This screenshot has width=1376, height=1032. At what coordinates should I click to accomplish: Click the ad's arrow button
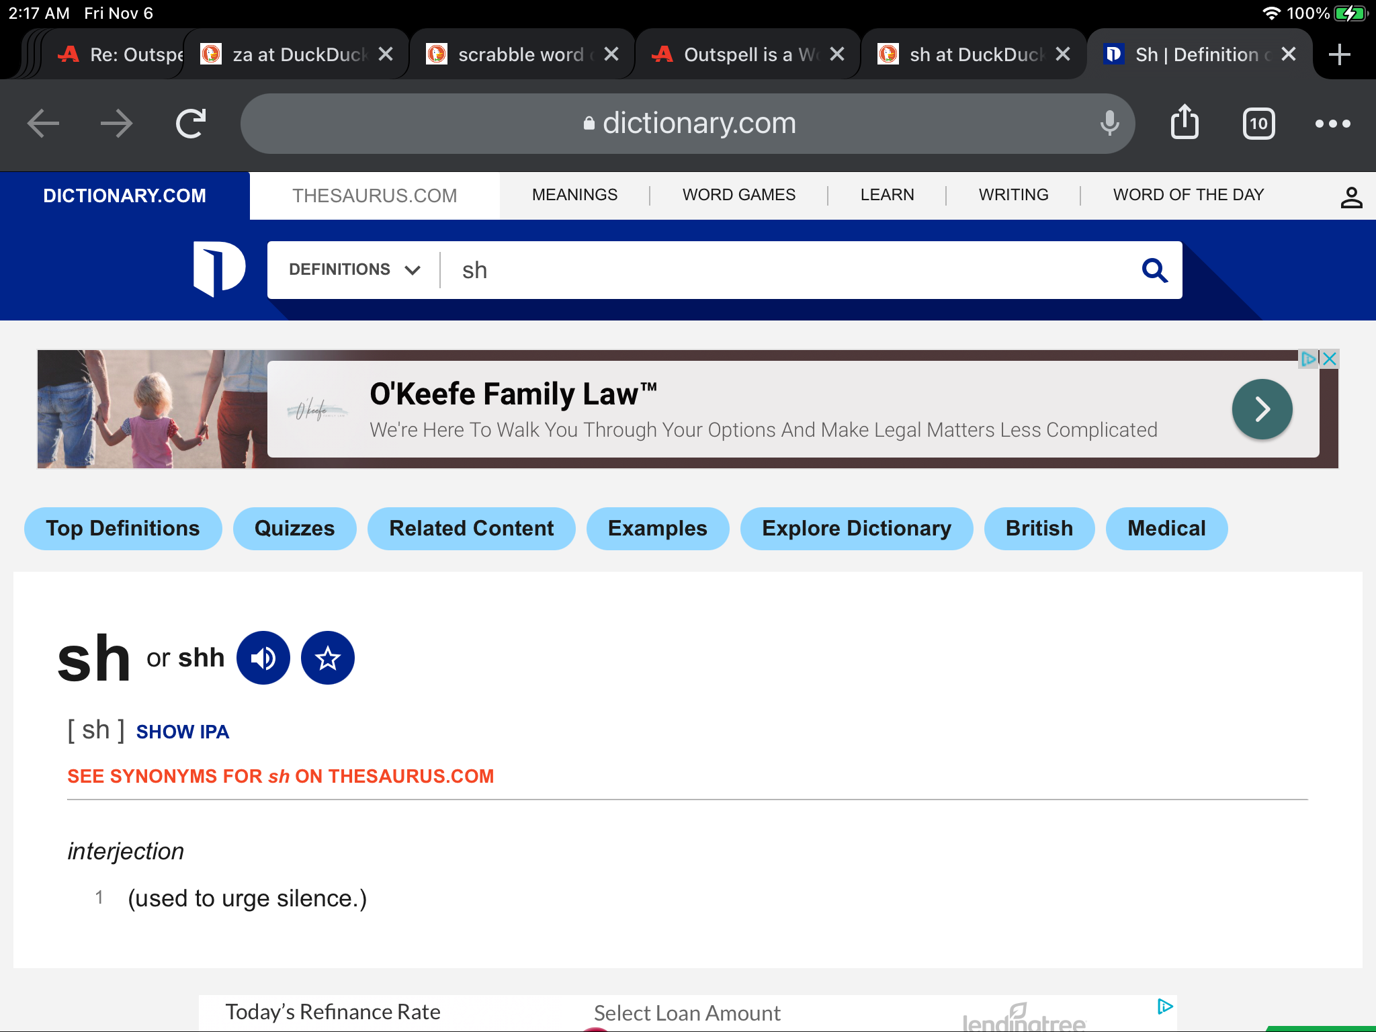click(x=1261, y=409)
